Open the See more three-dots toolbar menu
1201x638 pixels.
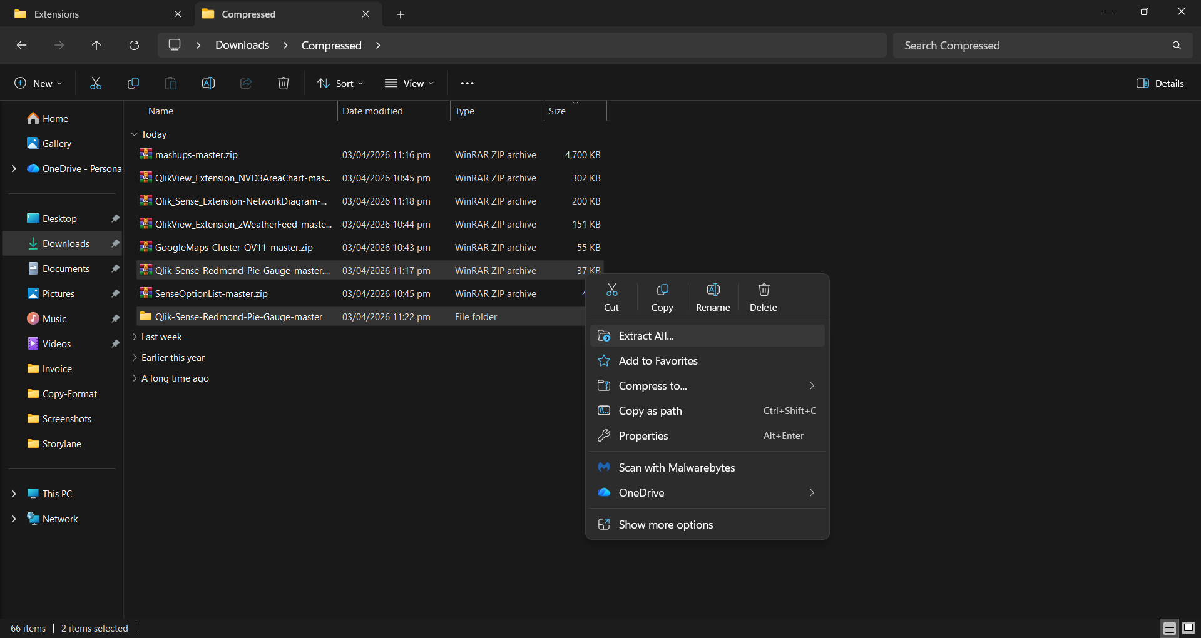click(467, 83)
